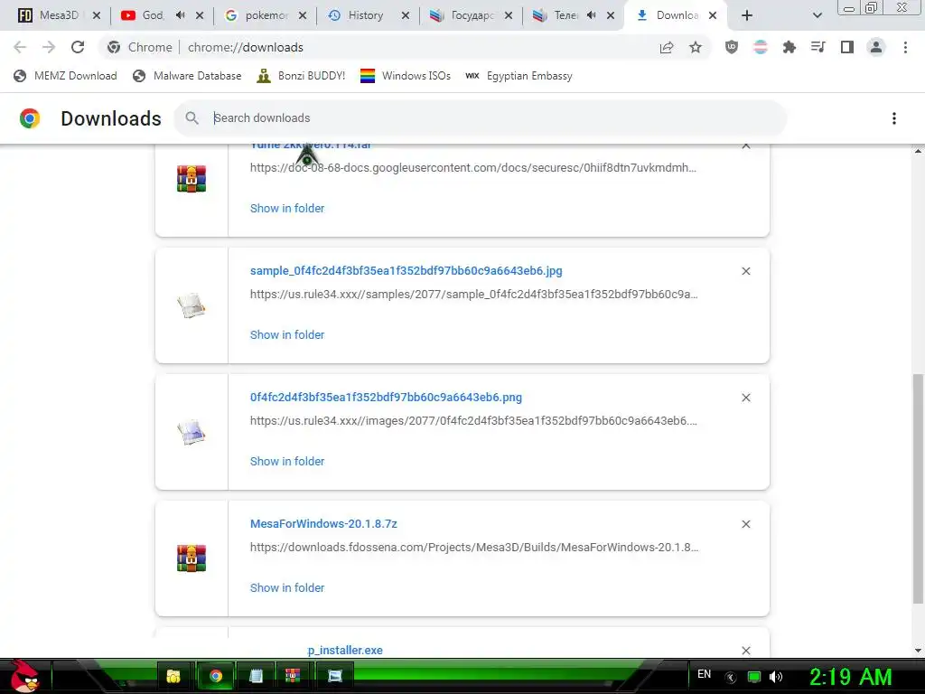Remove MesaForWindows download from the list
The image size is (925, 694).
pos(746,524)
